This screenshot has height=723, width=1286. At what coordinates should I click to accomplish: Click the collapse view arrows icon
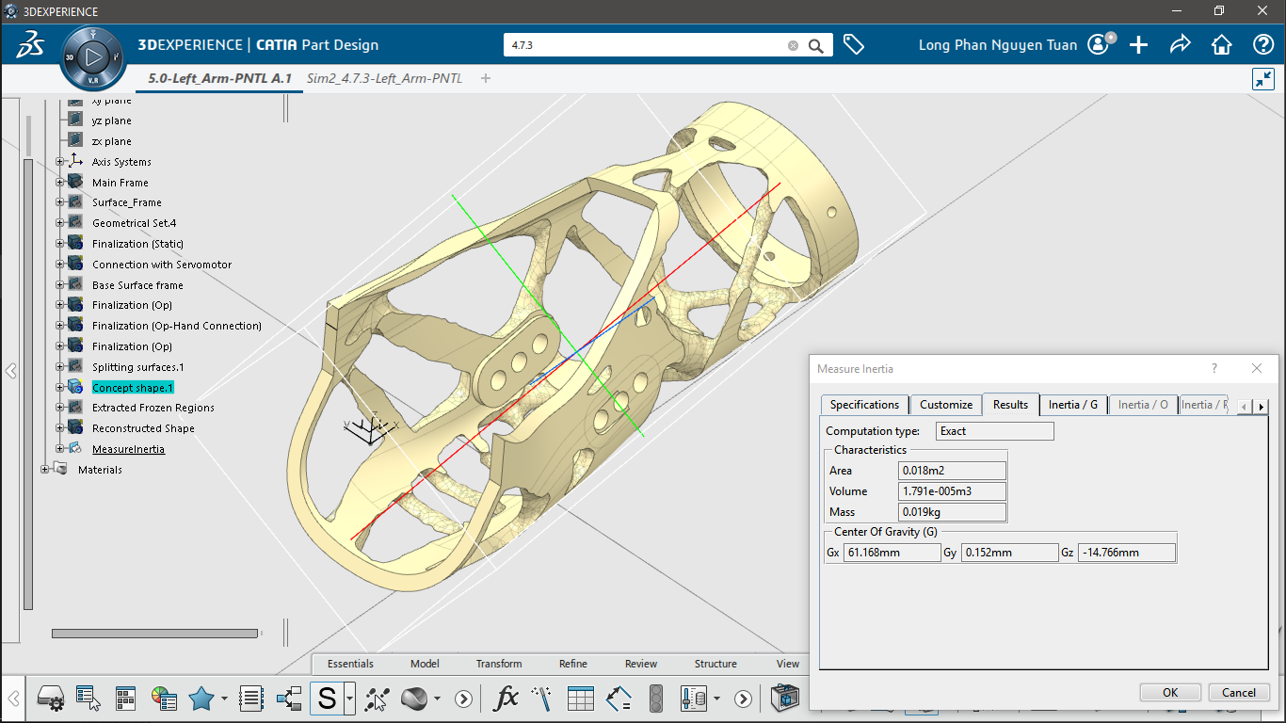click(x=1262, y=79)
